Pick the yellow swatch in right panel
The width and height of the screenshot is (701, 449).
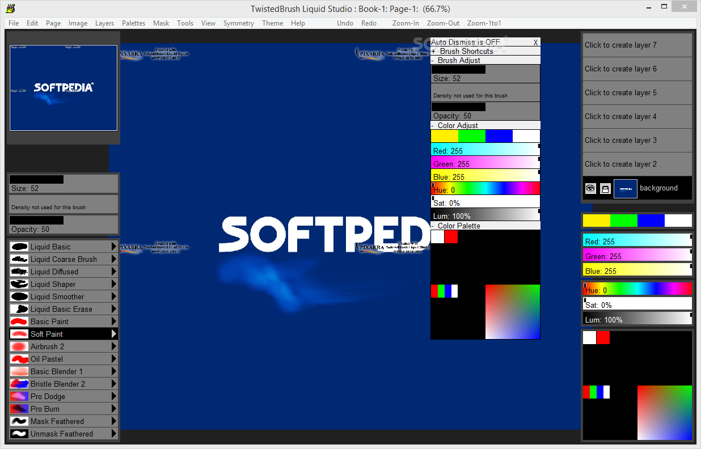tap(597, 221)
